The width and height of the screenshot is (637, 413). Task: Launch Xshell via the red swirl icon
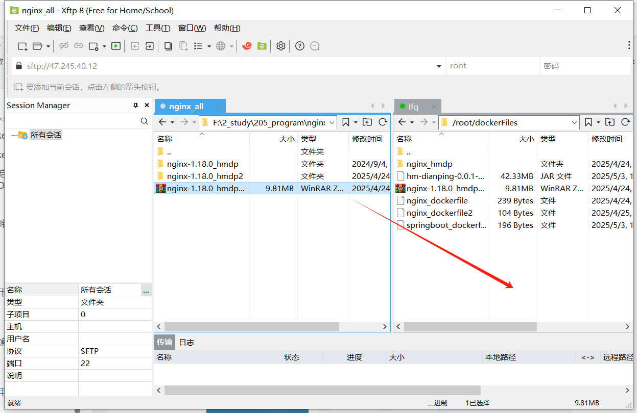(247, 46)
